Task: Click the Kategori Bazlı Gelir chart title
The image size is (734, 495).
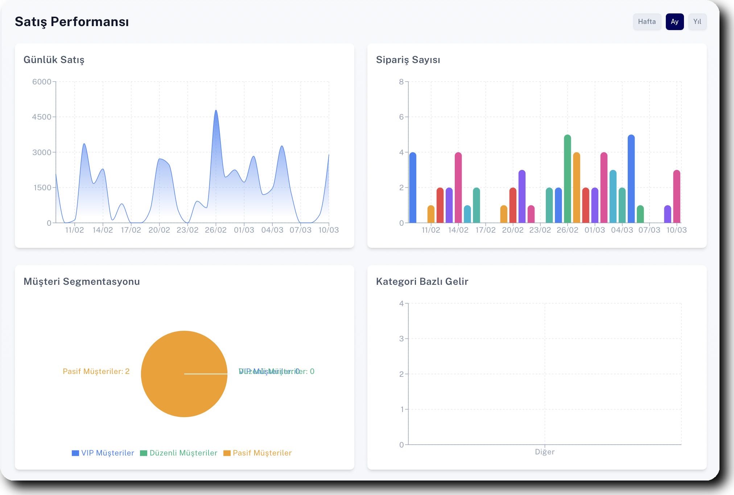Action: coord(422,282)
